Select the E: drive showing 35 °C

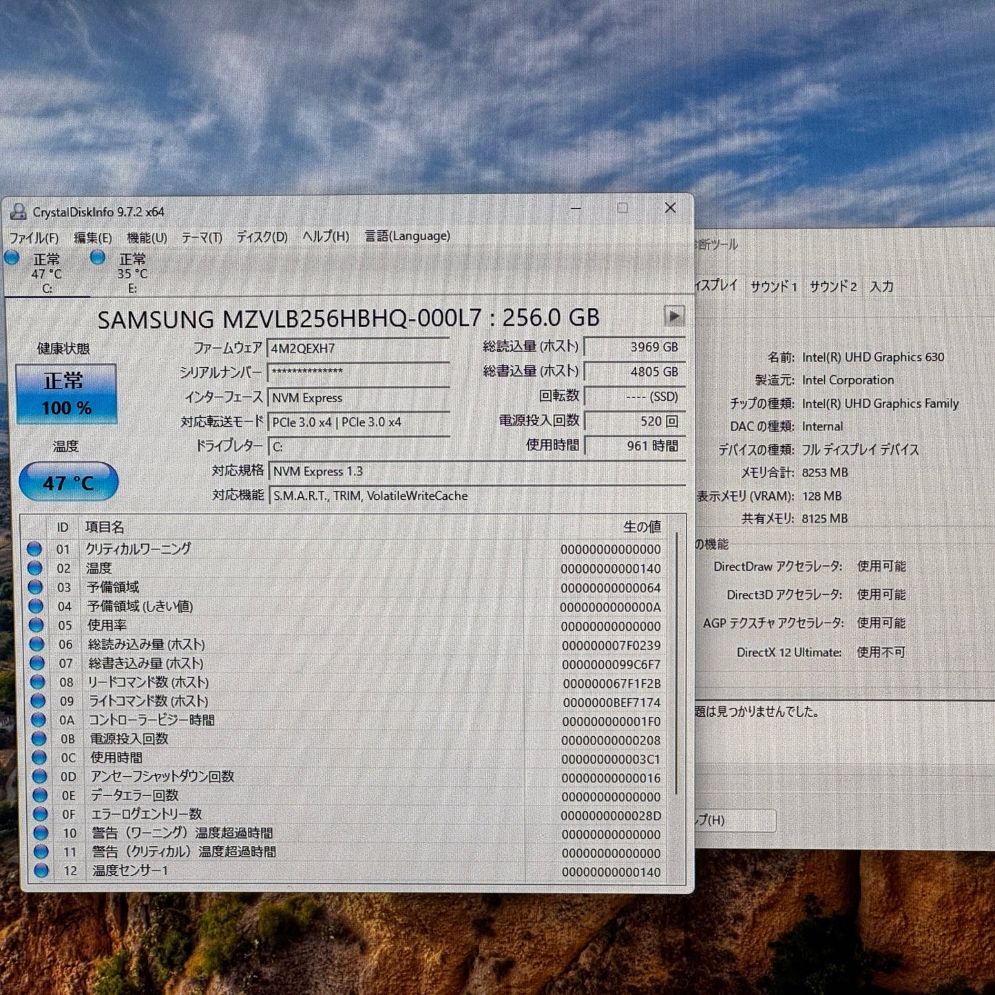(132, 273)
